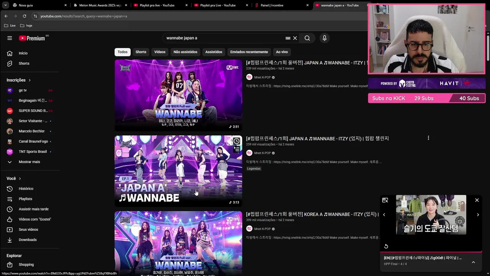The height and width of the screenshot is (276, 490).
Task: Open the YouTube hamburger guide menu
Action: coord(10,38)
